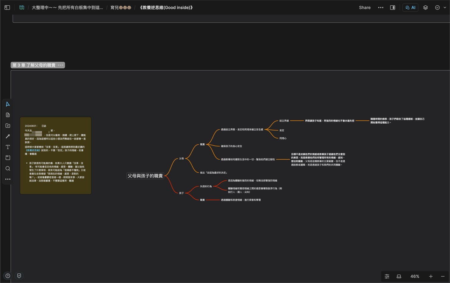Go to 大整理中 breadcrumb parent page
This screenshot has width=450, height=283.
click(x=67, y=7)
